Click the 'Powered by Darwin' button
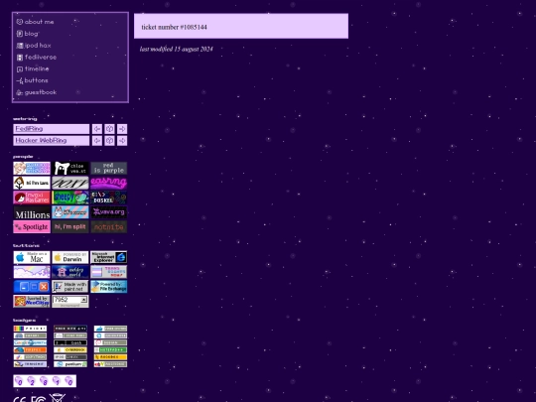Screen dimensions: 536x402 70,257
